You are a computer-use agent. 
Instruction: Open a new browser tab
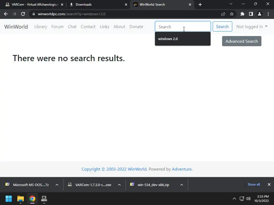[200, 5]
